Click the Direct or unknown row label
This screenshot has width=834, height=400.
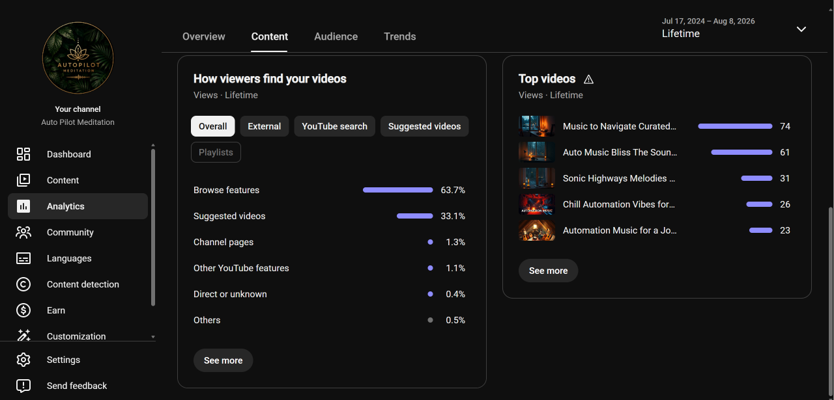(230, 294)
